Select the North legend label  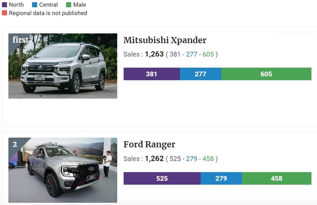point(16,5)
